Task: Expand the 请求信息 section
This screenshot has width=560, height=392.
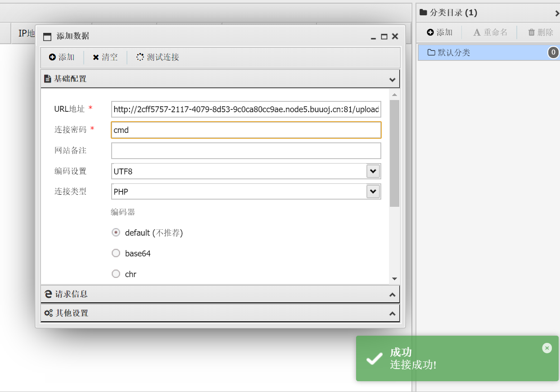Action: 392,295
